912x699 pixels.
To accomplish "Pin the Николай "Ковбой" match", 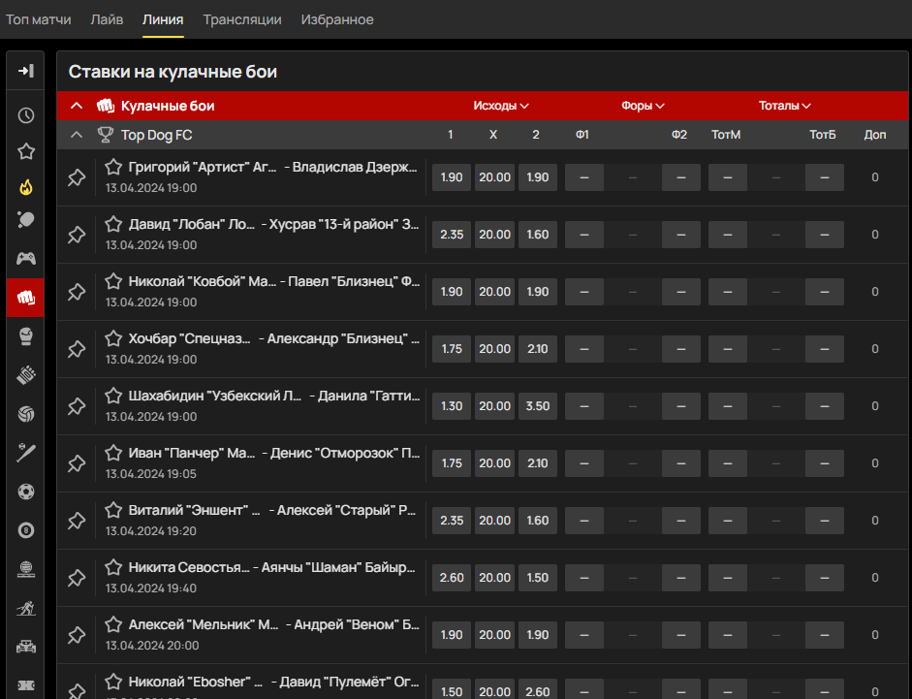I will click(x=77, y=292).
